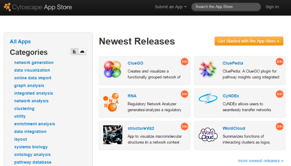The image size is (291, 166).
Task: Open the All Apps link
Action: [20, 42]
